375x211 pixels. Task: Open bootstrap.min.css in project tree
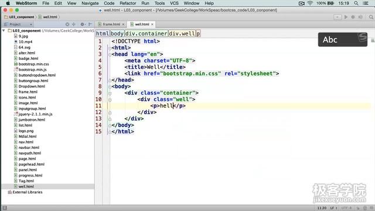34,64
